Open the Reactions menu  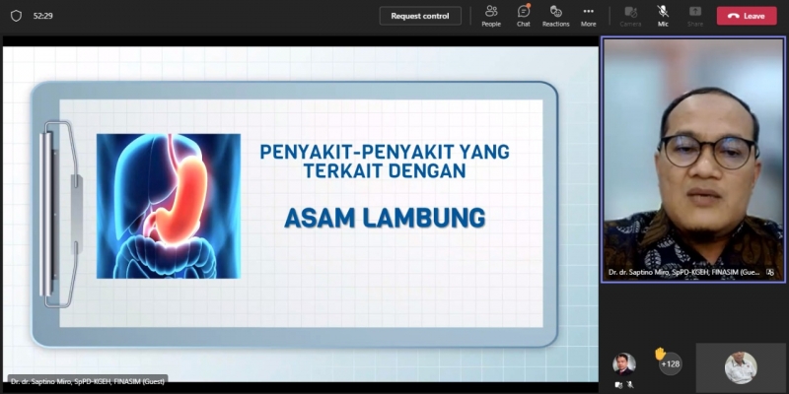point(555,15)
